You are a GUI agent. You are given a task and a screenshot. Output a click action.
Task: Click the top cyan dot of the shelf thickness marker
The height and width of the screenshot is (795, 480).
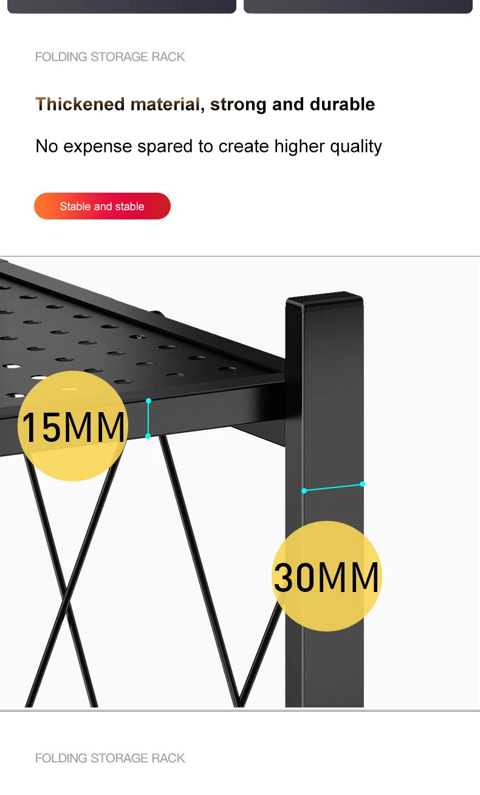click(148, 401)
